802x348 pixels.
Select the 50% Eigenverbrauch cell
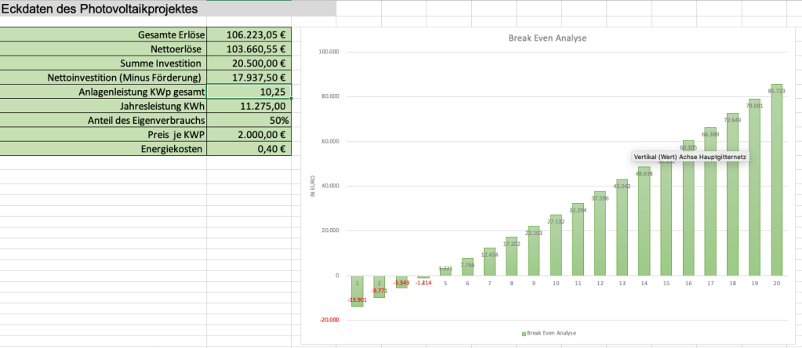coord(249,120)
